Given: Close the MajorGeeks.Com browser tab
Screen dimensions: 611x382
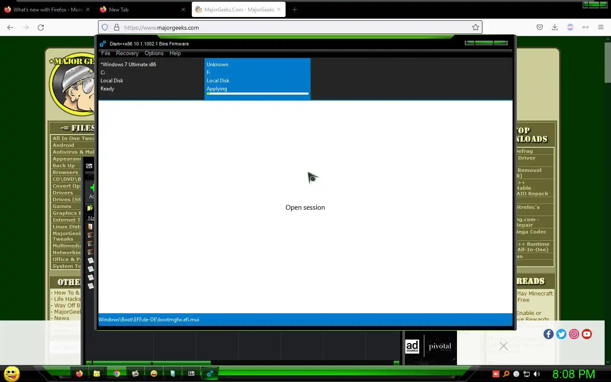Looking at the screenshot, I should pos(279,9).
